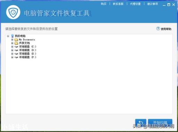Click the question mark help icon
Image resolution: width=178 pixels, height=132 pixels.
click(x=158, y=29)
